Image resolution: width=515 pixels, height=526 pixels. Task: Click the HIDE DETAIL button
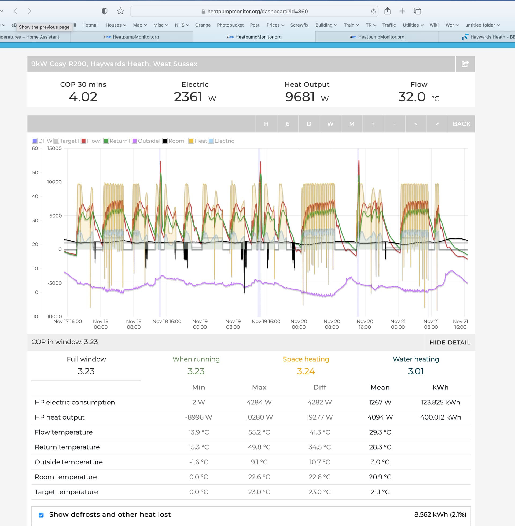click(x=450, y=342)
